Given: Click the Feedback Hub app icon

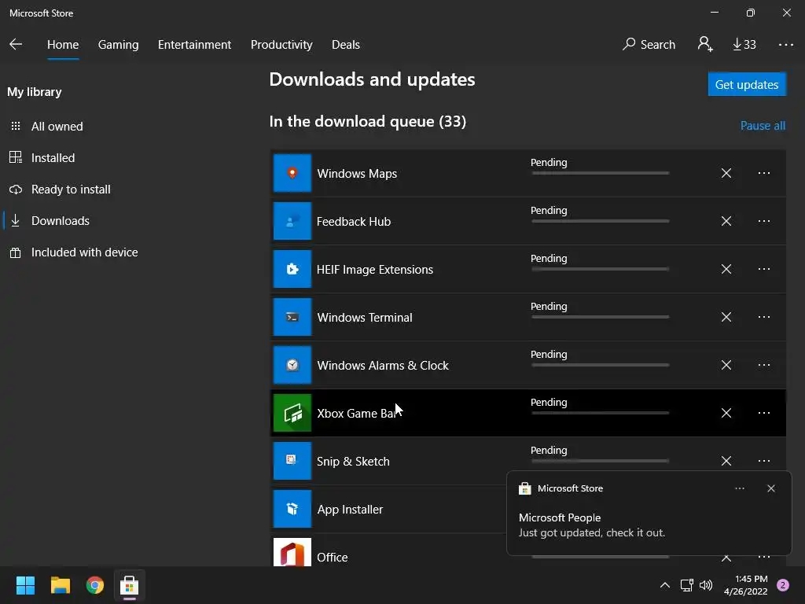Looking at the screenshot, I should pos(292,221).
